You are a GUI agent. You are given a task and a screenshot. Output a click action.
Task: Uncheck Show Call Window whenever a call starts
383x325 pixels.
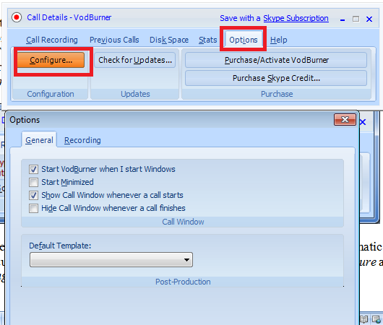point(33,195)
